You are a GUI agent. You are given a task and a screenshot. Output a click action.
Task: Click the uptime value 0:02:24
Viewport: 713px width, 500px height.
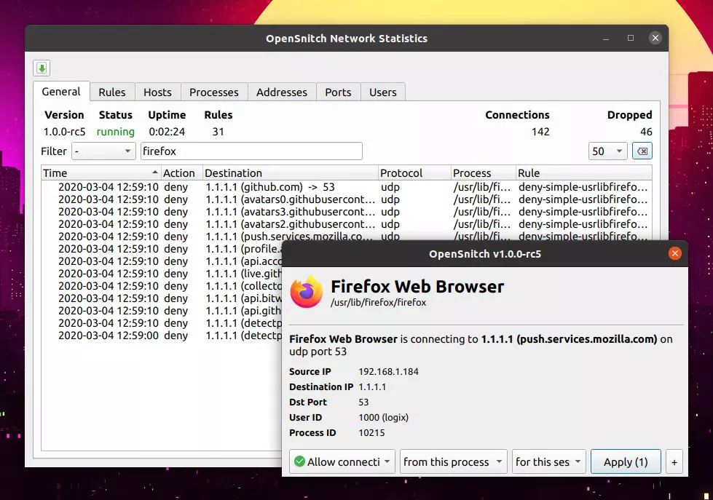[x=167, y=132]
